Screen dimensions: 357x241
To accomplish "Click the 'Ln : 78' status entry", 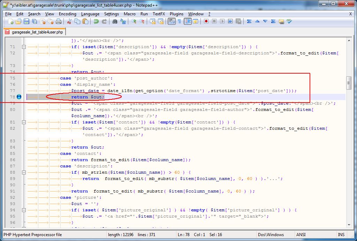I will (183, 235).
